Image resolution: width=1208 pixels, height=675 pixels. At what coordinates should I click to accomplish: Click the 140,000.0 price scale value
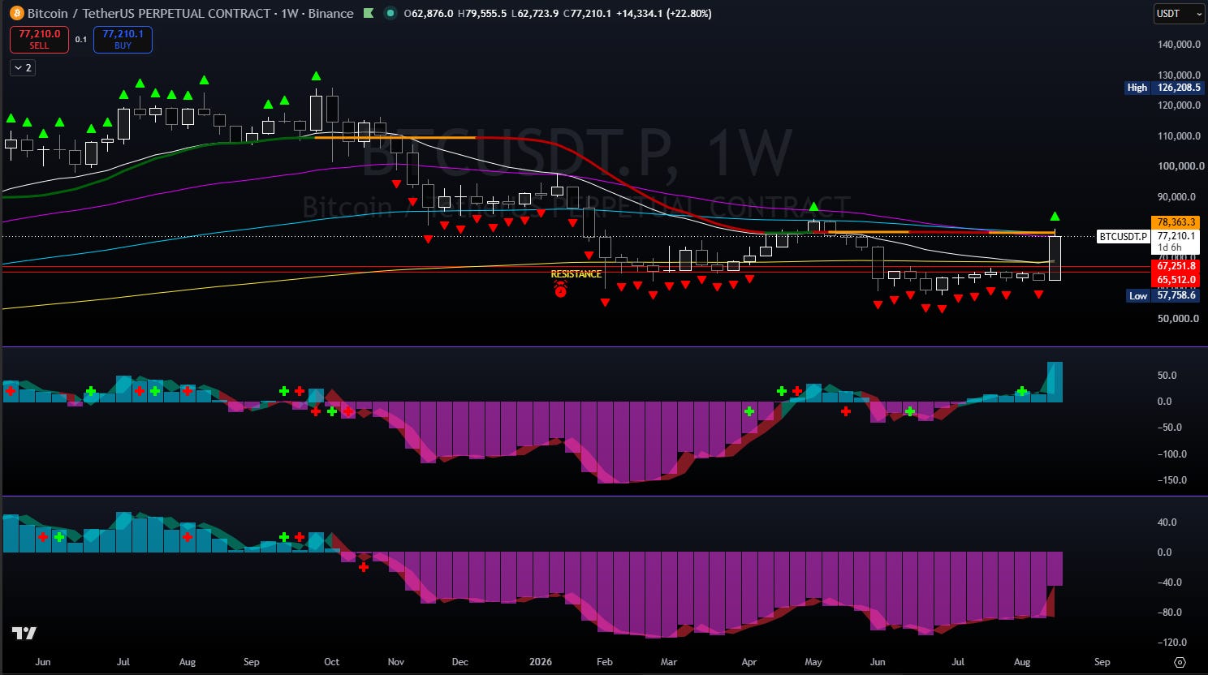click(1179, 45)
